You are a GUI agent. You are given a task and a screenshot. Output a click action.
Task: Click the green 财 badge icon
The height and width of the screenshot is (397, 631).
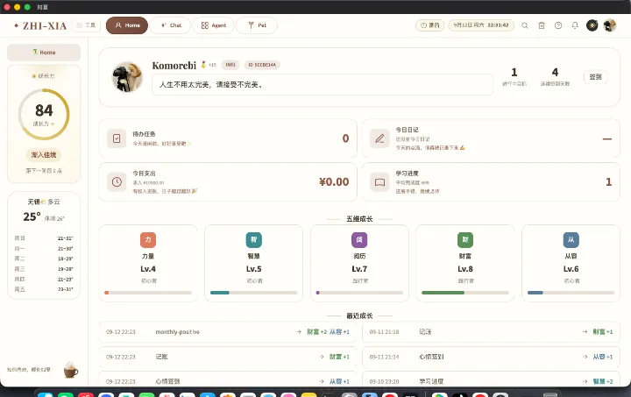click(x=465, y=240)
